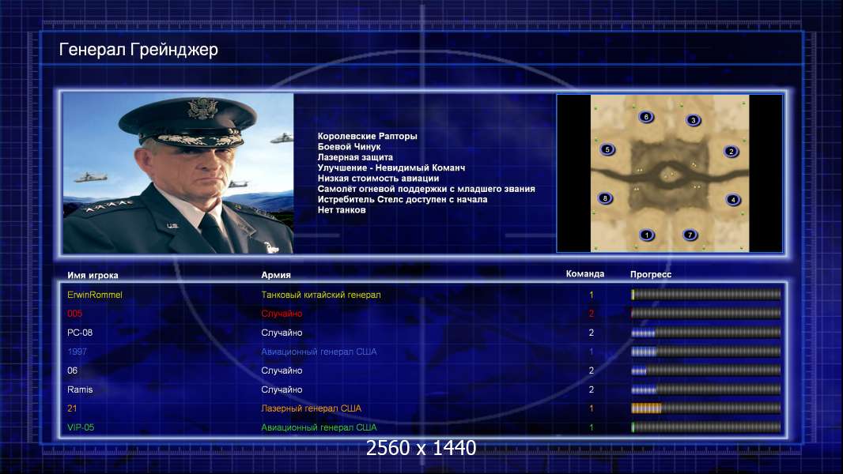Image resolution: width=843 pixels, height=474 pixels.
Task: Click 'Истребитель Стелс доступен с начала' text
Action: tap(403, 199)
